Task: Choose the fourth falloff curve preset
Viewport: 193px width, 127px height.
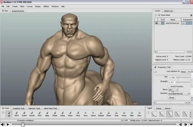Action: tap(177, 114)
